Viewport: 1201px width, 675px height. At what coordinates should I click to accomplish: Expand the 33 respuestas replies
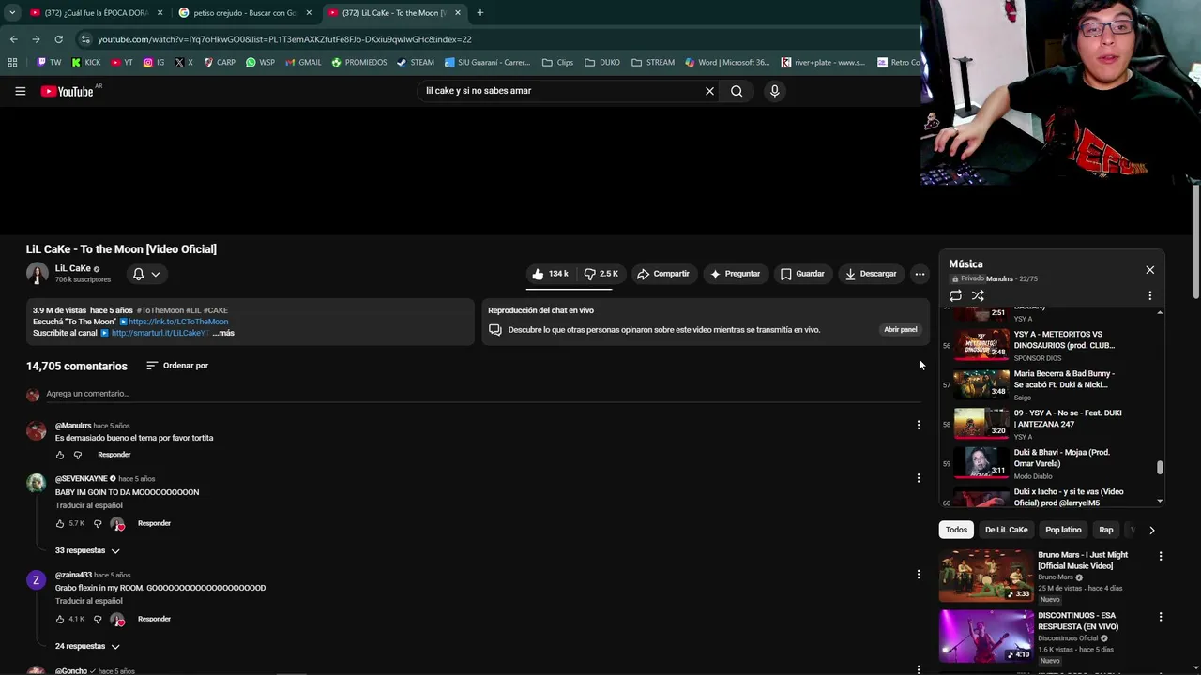tap(87, 551)
